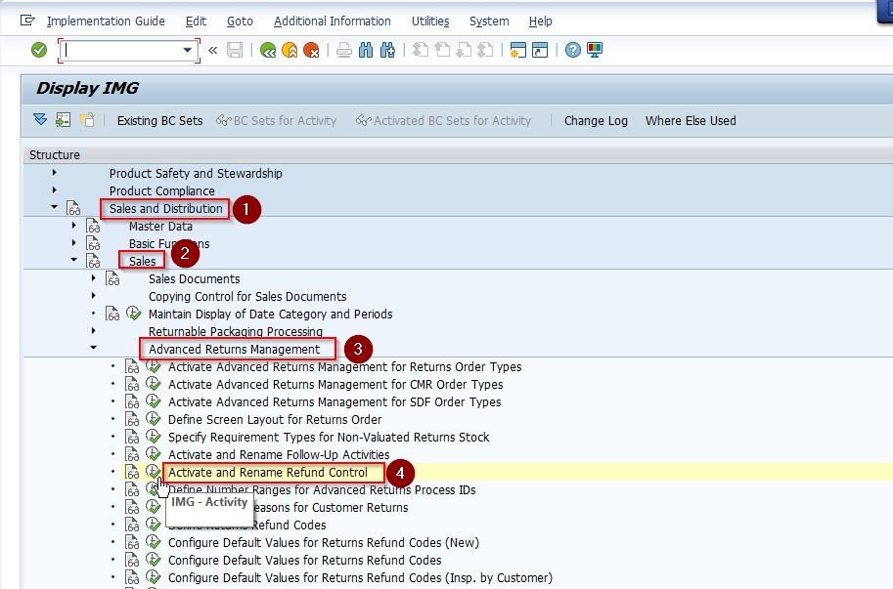
Task: Expand the Returnable Packaging Processing node
Action: tap(93, 330)
